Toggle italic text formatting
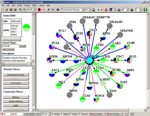This screenshot has height=116, width=150. [x=102, y=10]
